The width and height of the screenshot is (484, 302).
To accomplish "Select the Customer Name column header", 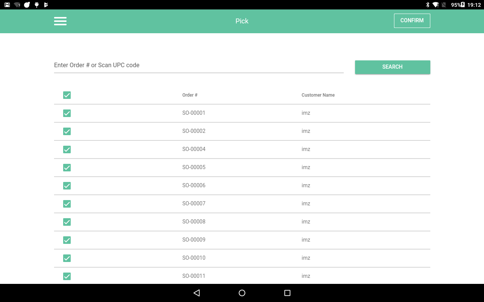I will [x=318, y=95].
